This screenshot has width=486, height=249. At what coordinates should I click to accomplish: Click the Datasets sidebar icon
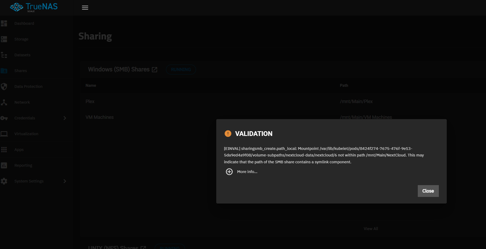point(4,55)
